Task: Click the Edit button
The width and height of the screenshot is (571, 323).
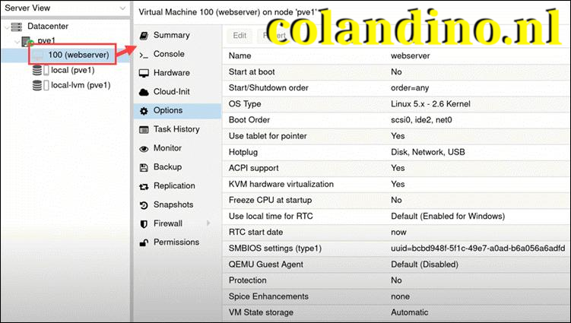Action: tap(240, 36)
